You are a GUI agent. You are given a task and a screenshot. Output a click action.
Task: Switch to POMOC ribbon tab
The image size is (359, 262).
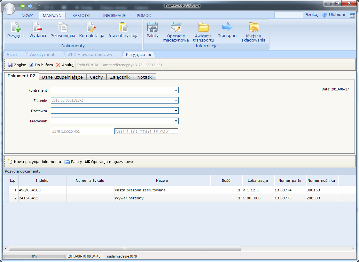pyautogui.click(x=144, y=16)
